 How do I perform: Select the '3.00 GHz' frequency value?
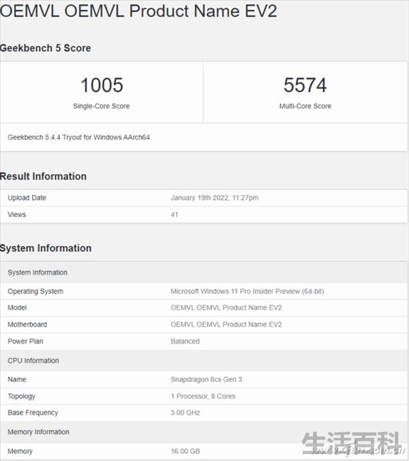coord(185,413)
